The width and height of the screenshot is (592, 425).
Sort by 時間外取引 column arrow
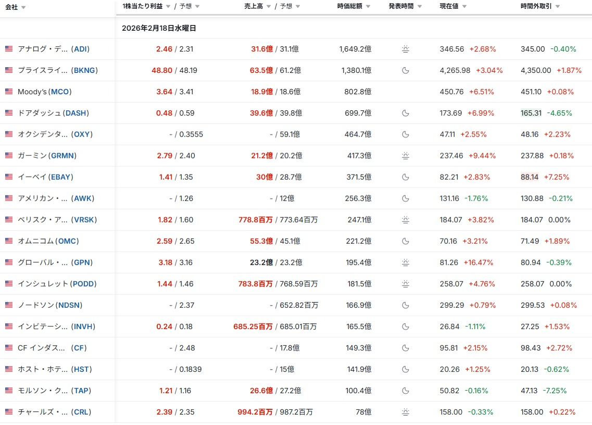coord(557,7)
